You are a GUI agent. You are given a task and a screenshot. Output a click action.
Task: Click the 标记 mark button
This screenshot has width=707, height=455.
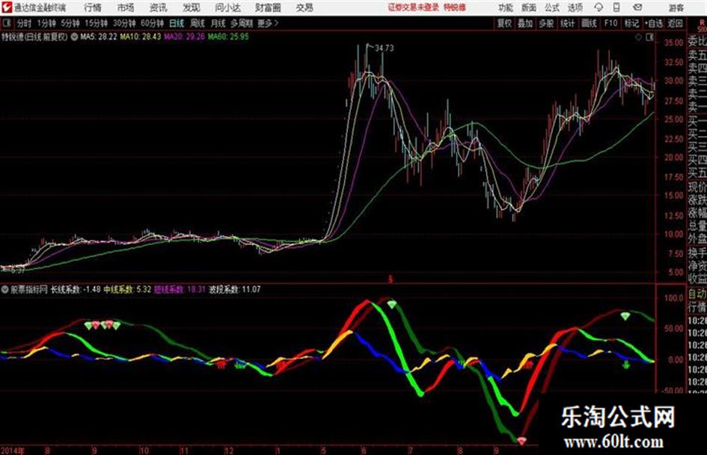point(631,23)
